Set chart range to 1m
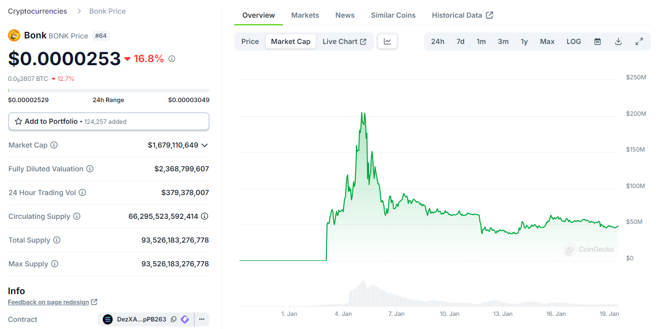This screenshot has height=329, width=656. 481,41
